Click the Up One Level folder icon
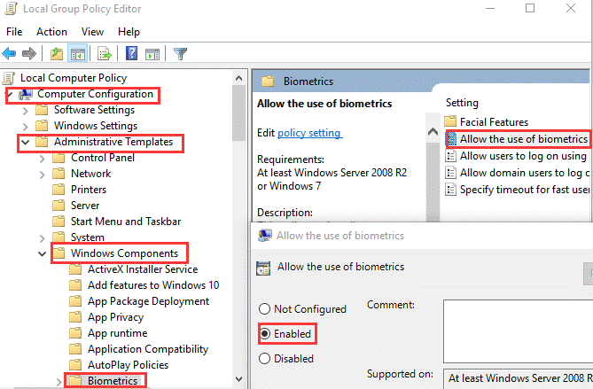The height and width of the screenshot is (389, 593). click(57, 54)
